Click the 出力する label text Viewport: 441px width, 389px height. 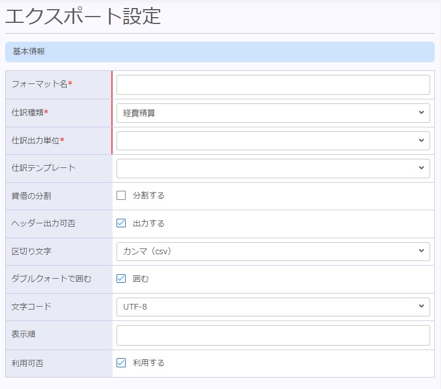(149, 223)
